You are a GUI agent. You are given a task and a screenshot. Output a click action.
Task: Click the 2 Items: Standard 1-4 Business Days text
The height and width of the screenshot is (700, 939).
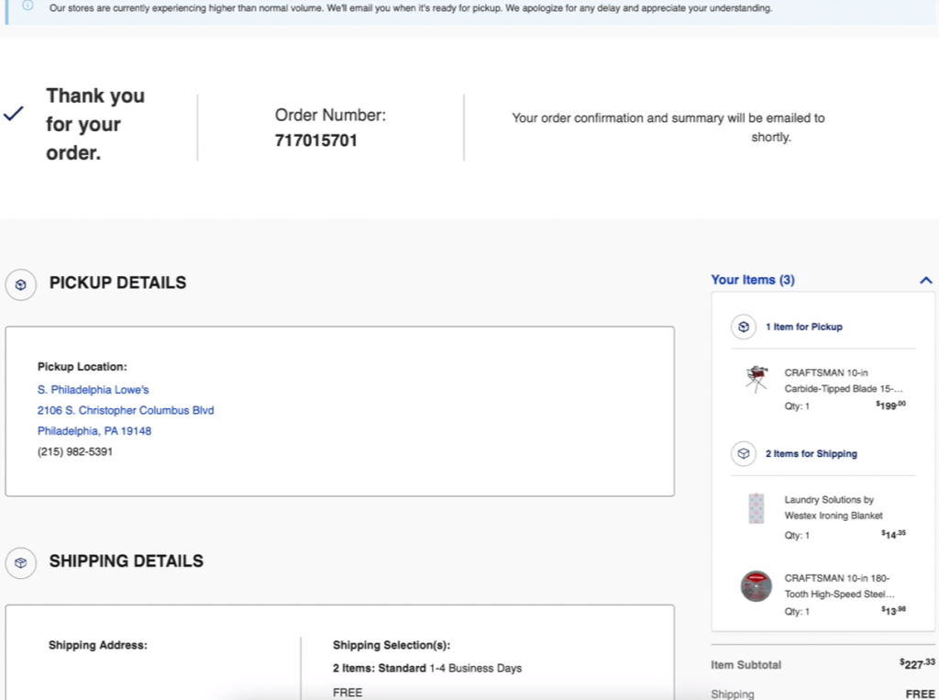(x=427, y=668)
